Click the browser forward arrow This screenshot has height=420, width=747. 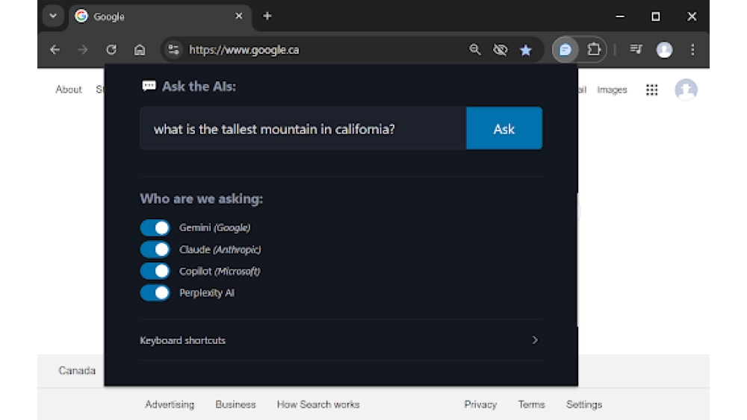[83, 49]
